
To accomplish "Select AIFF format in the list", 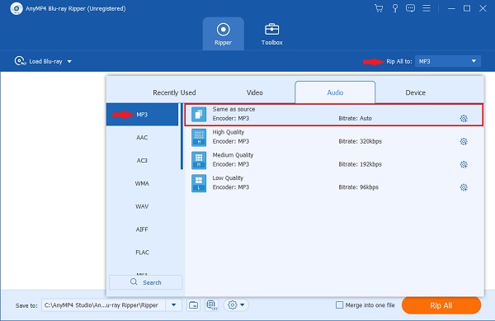I will (x=143, y=229).
